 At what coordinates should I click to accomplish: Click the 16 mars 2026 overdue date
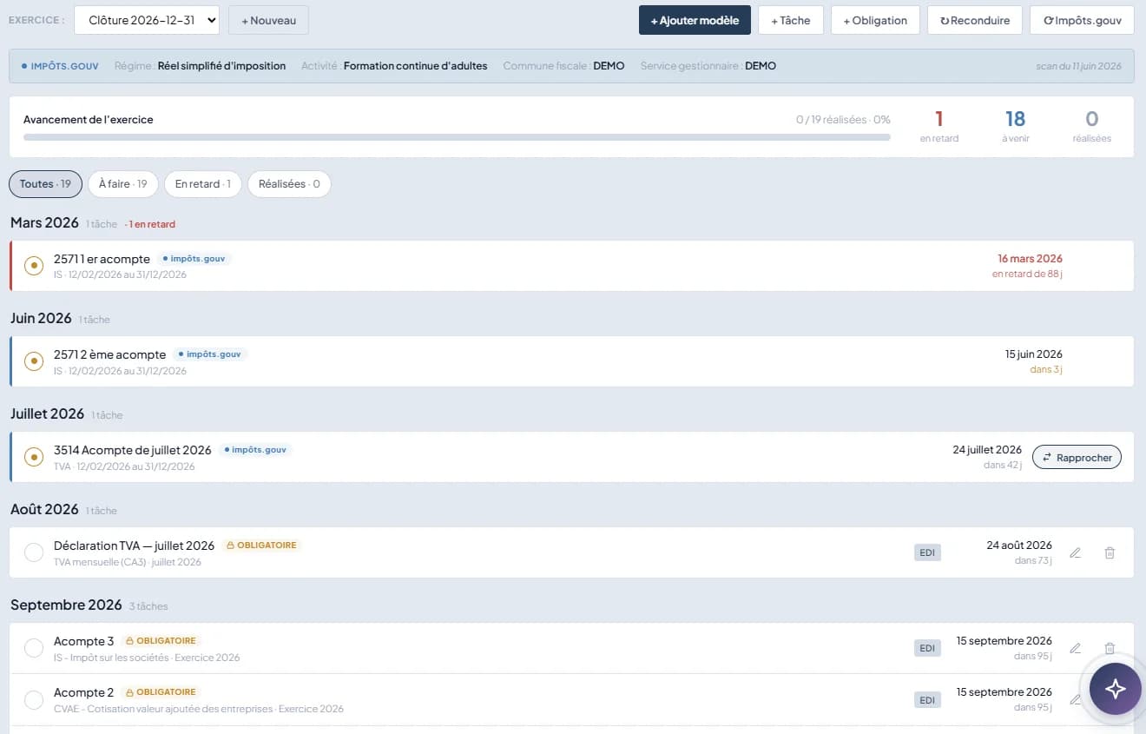coord(1030,258)
